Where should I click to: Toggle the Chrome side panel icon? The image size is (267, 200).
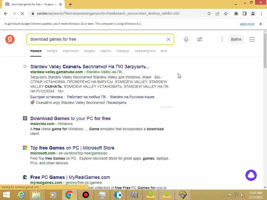244,14
